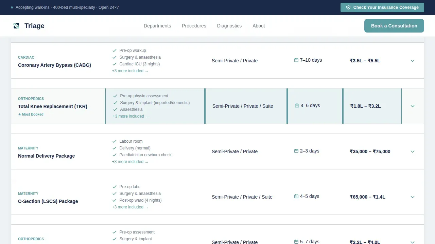Screen dimensions: 435x244
Task: Open the Procedures nav item
Action: pyautogui.click(x=194, y=26)
